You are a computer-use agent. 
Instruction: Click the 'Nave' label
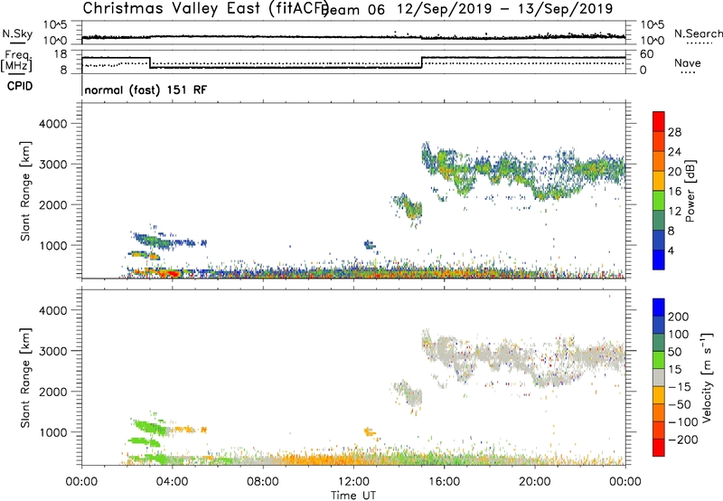pyautogui.click(x=688, y=62)
